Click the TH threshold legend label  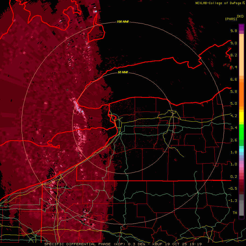coord(235,213)
